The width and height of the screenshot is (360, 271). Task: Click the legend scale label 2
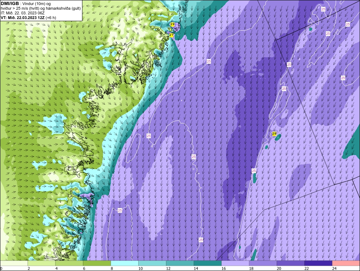click(29, 268)
